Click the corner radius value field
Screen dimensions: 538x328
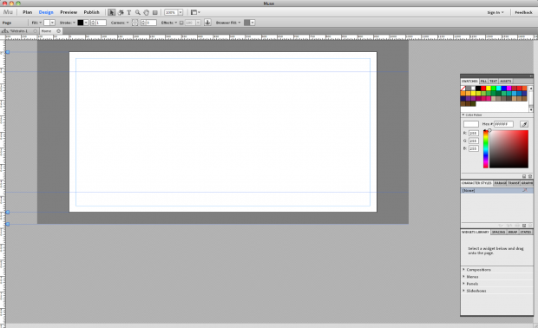click(151, 23)
